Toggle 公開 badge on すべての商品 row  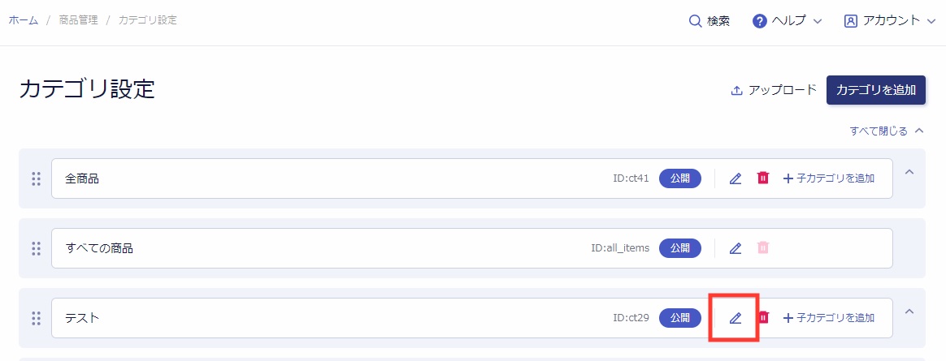(680, 247)
